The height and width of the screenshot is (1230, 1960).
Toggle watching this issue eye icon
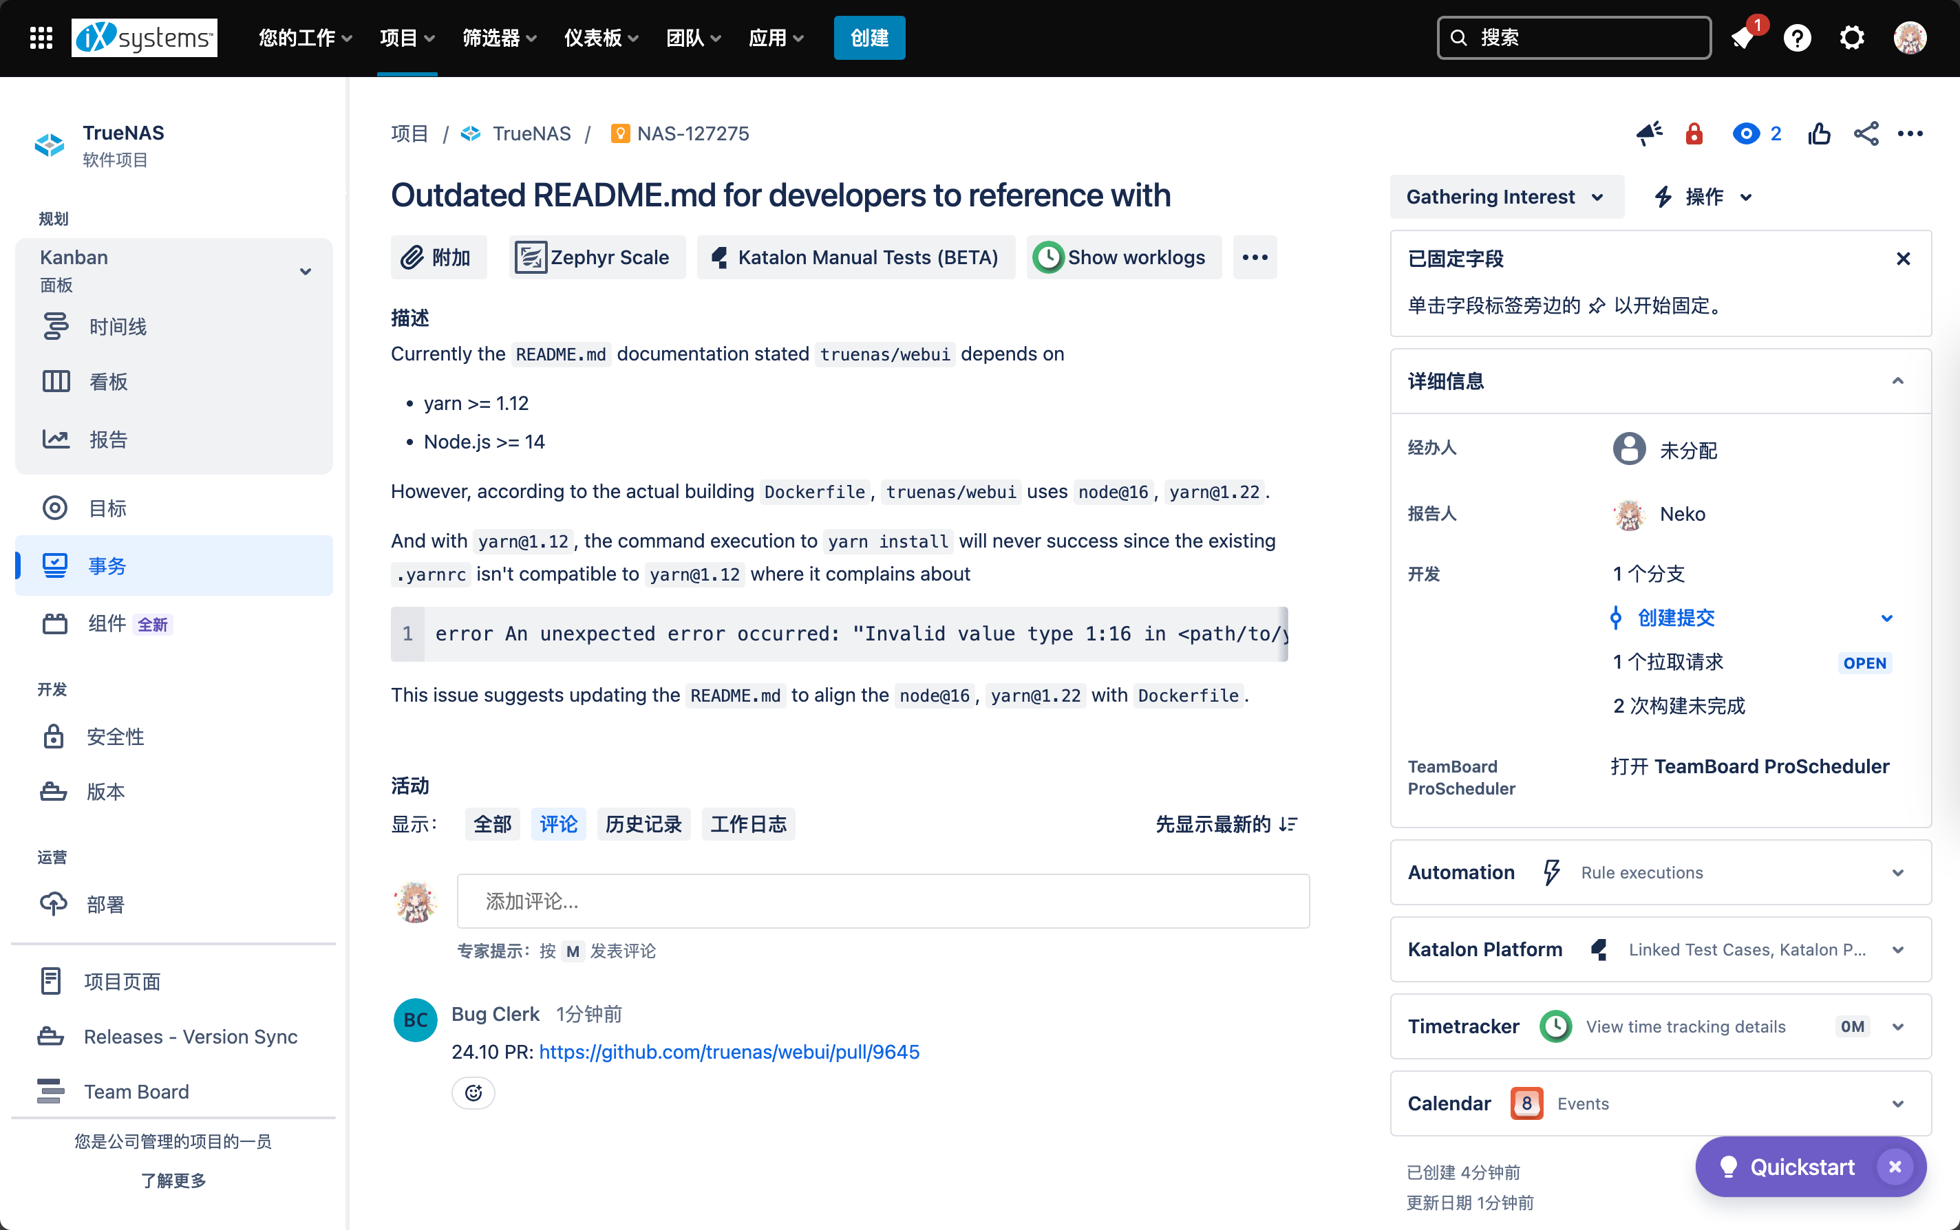(x=1747, y=133)
